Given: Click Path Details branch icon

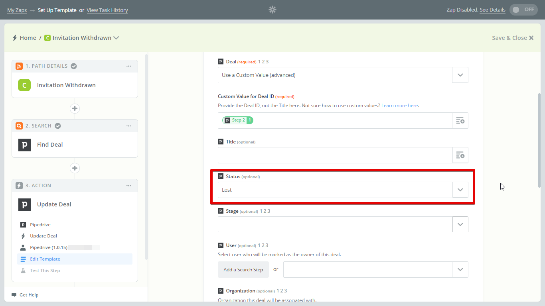Looking at the screenshot, I should pos(19,66).
